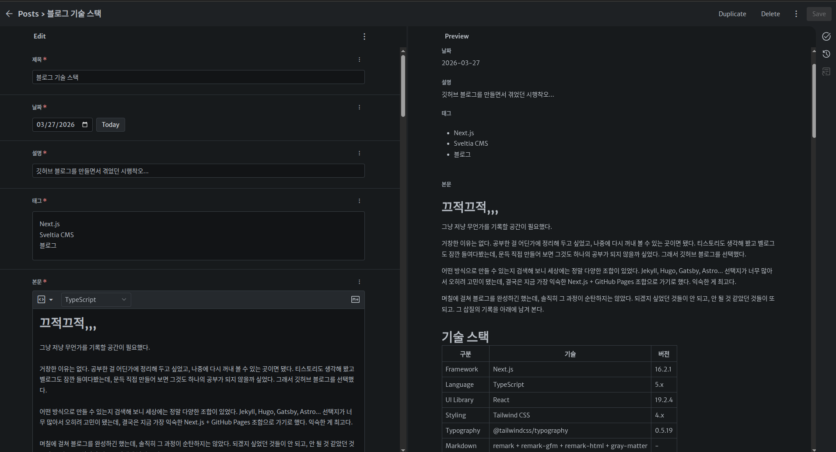Select the code block icon in editor toolbar

[x=42, y=299]
